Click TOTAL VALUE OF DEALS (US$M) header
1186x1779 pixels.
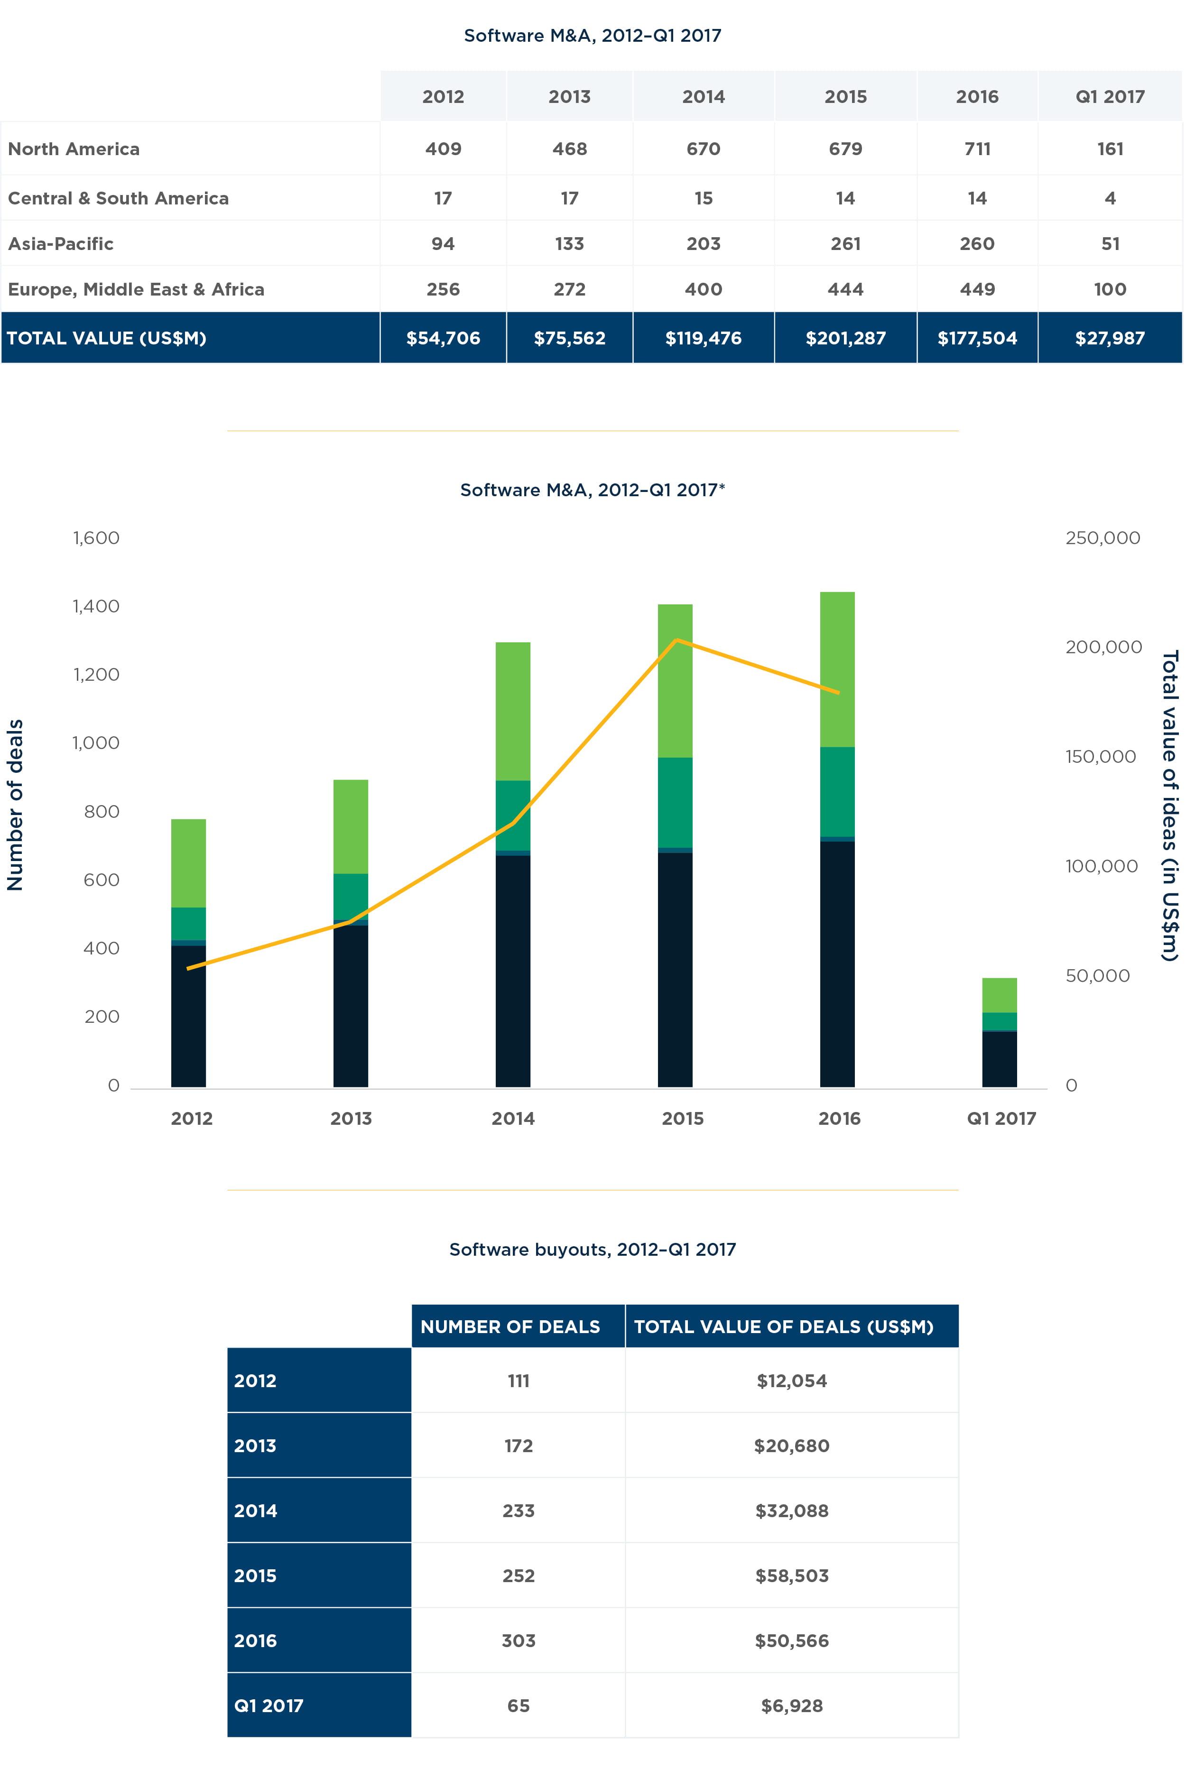coord(784,1327)
